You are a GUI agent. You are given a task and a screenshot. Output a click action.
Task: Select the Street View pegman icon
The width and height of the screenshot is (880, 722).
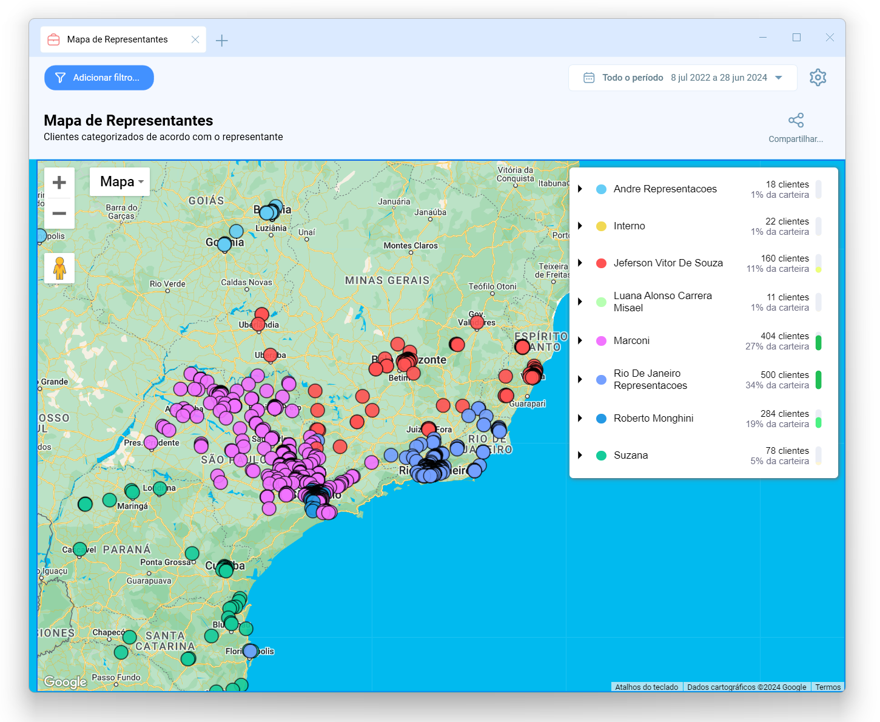point(59,268)
